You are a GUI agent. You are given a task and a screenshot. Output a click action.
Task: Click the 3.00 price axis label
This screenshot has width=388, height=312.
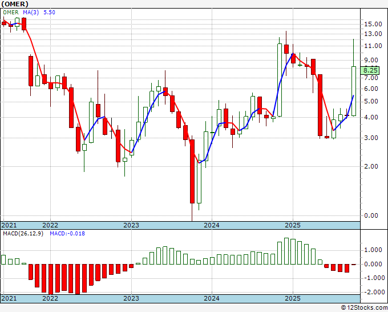(371, 138)
